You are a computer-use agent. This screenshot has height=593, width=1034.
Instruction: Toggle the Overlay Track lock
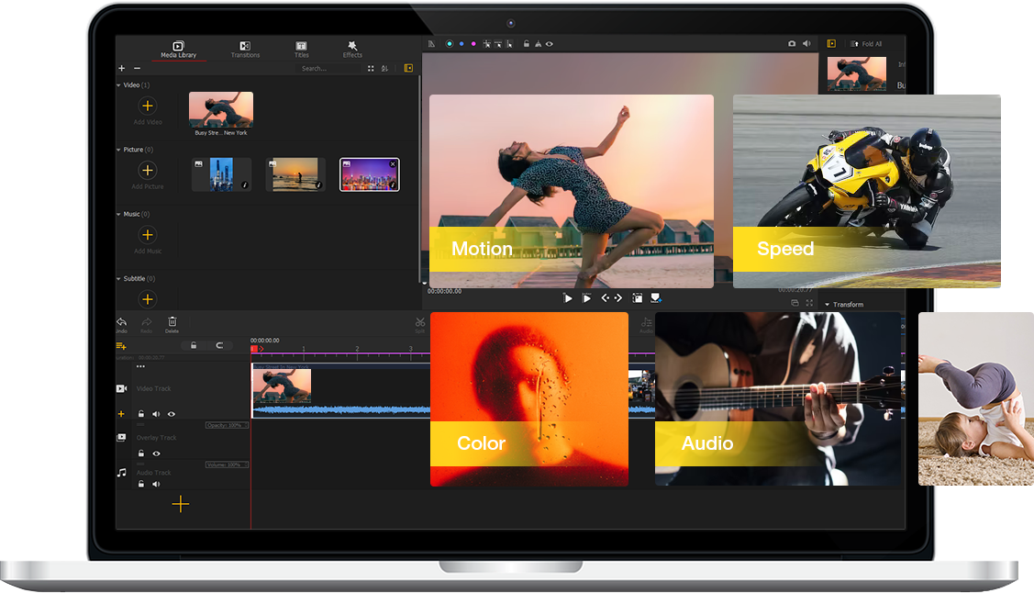click(x=140, y=453)
